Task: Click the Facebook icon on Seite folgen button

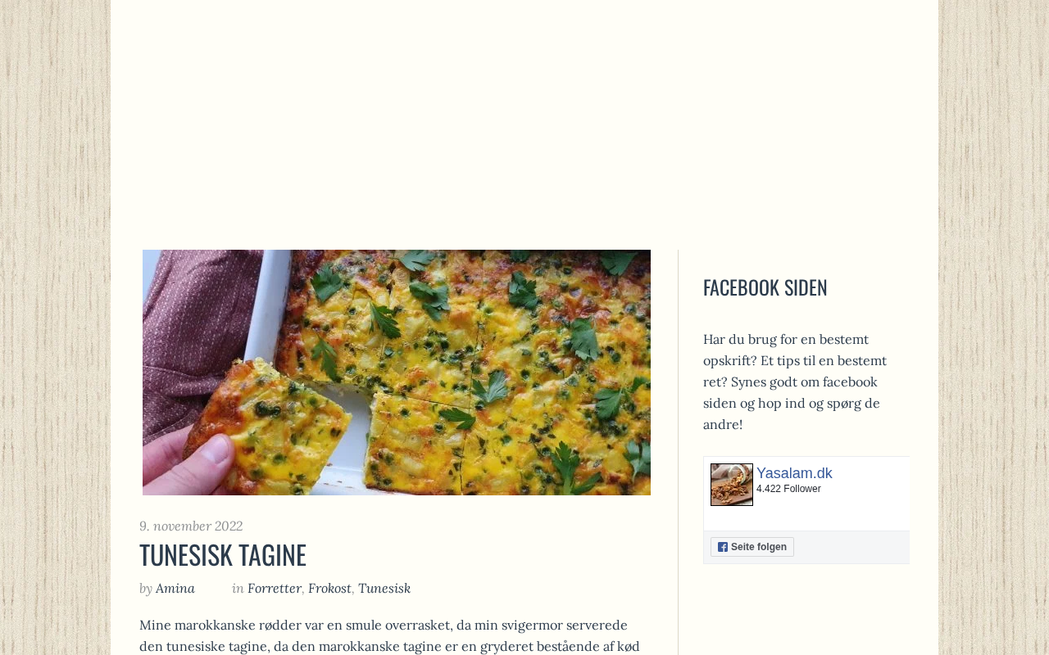Action: (723, 547)
